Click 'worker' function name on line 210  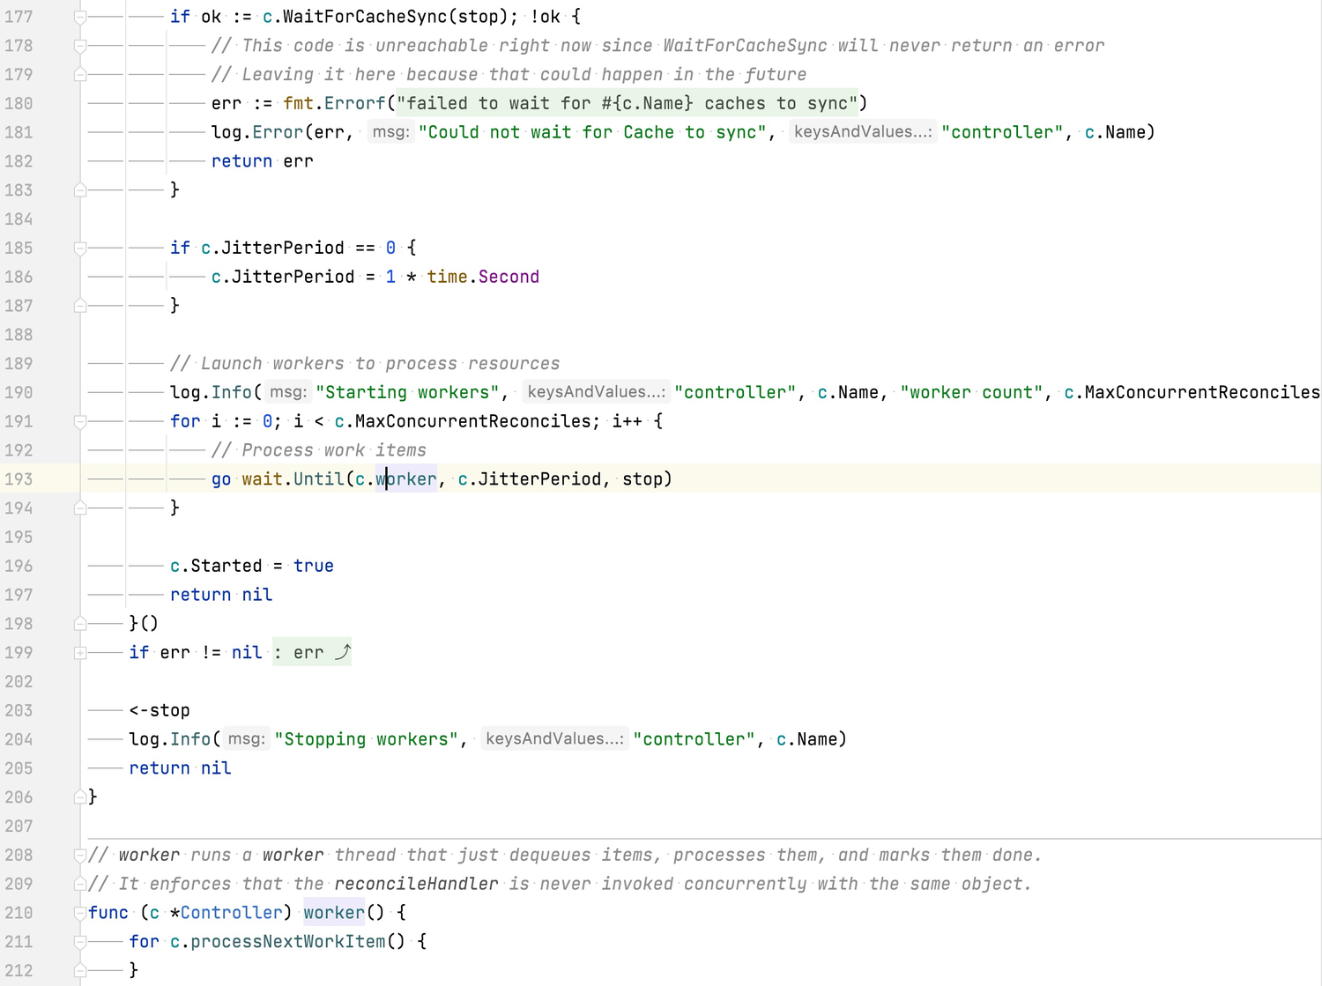coord(334,913)
